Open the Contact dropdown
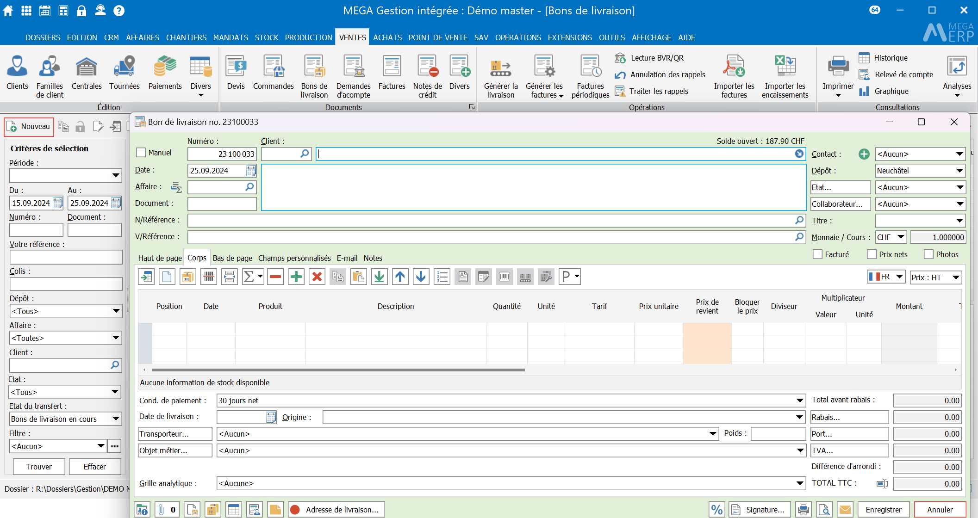The width and height of the screenshot is (978, 518). coord(960,154)
